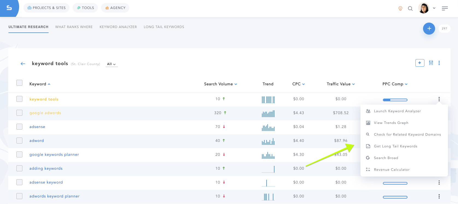Expand the profile dropdown chevron
The height and width of the screenshot is (204, 458).
[434, 8]
